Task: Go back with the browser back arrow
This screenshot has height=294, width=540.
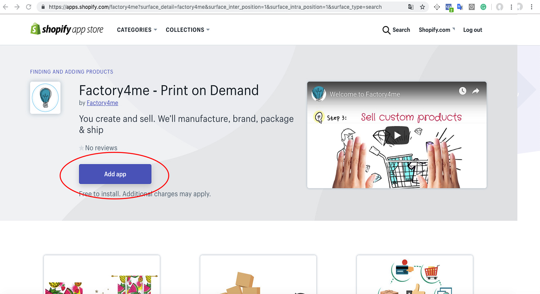Action: 5,7
